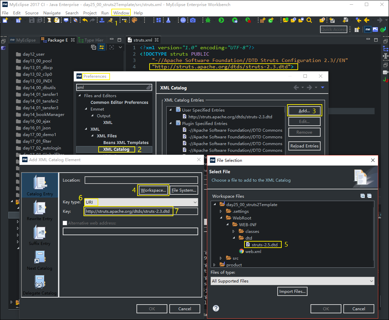Click the Save All toolbar icon
The width and height of the screenshot is (389, 320).
40,20
